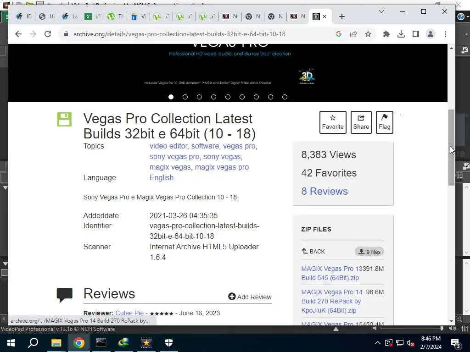
Task: Click the Google icon in address bar
Action: pyautogui.click(x=339, y=34)
